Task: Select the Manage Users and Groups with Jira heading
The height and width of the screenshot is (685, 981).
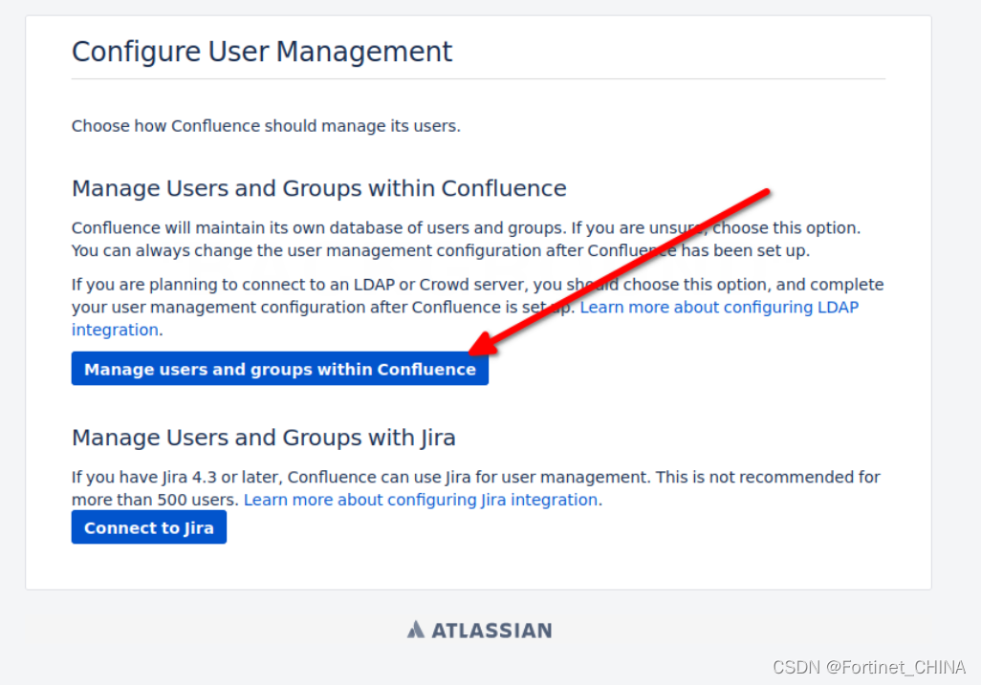Action: (x=263, y=438)
